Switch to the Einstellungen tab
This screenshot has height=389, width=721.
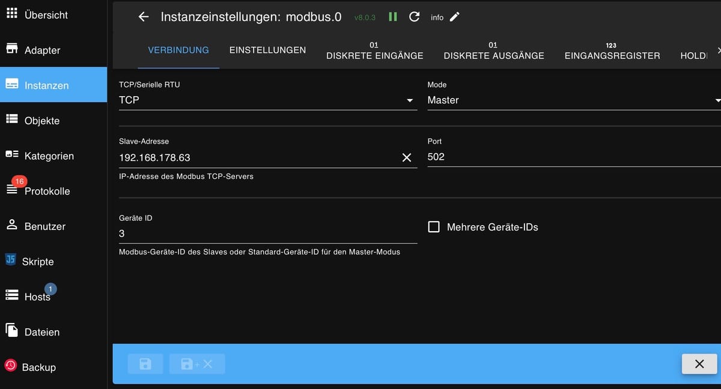(x=267, y=50)
